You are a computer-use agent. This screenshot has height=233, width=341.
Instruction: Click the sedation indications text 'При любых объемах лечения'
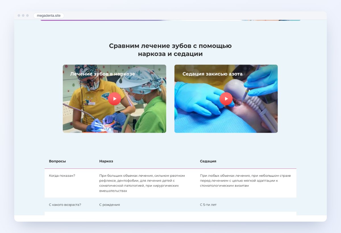[x=246, y=181]
